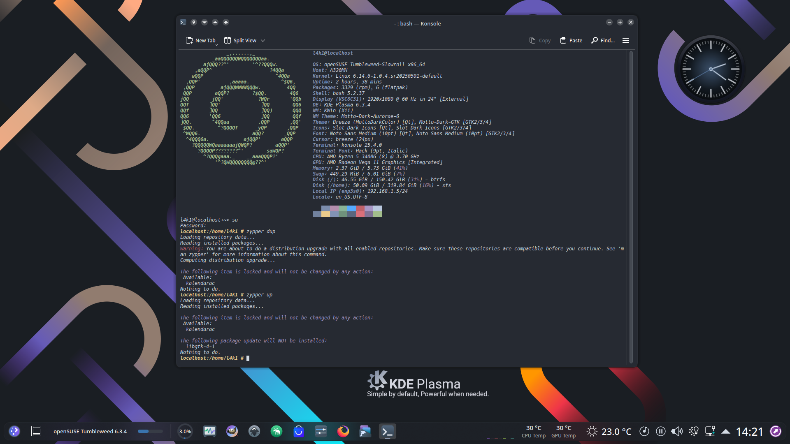Paste clipboard text with Paste button
The image size is (790, 444).
571,40
